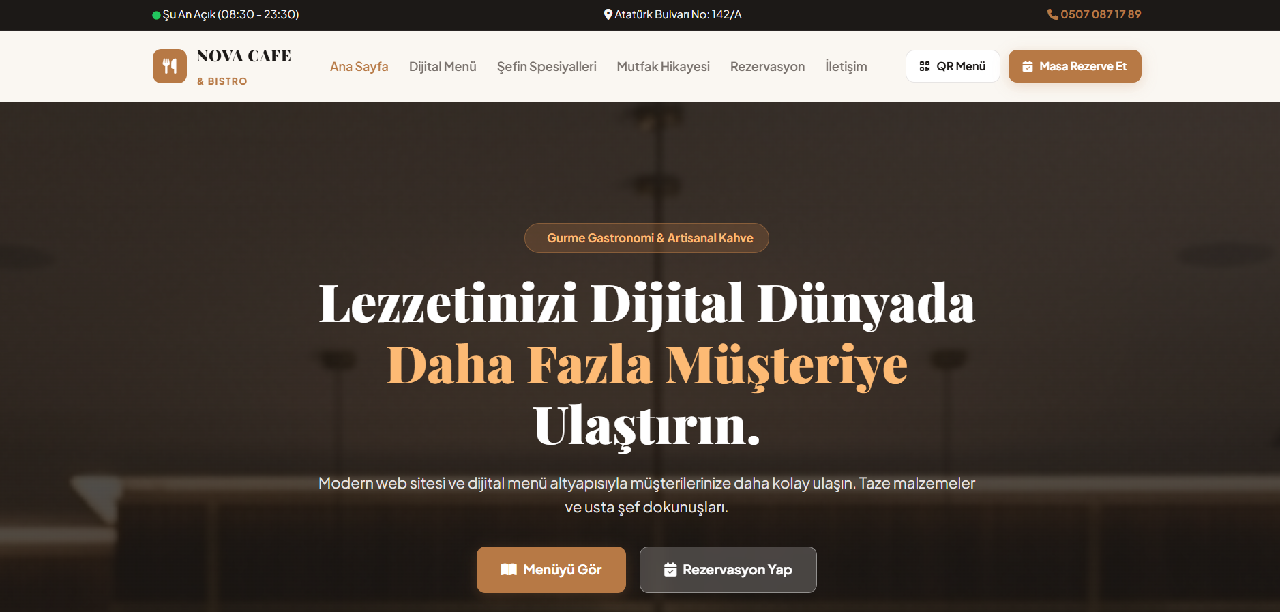Click the paragraph starting Modern web sitesi

pyautogui.click(x=646, y=495)
